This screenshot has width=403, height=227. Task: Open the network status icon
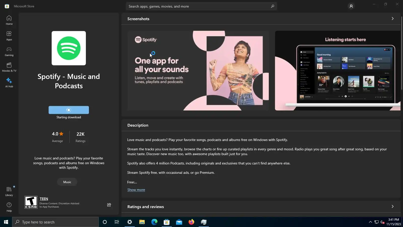(377, 222)
